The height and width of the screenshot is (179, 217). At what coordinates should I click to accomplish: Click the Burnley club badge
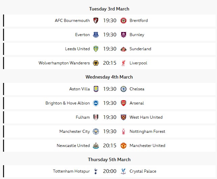[124, 35]
